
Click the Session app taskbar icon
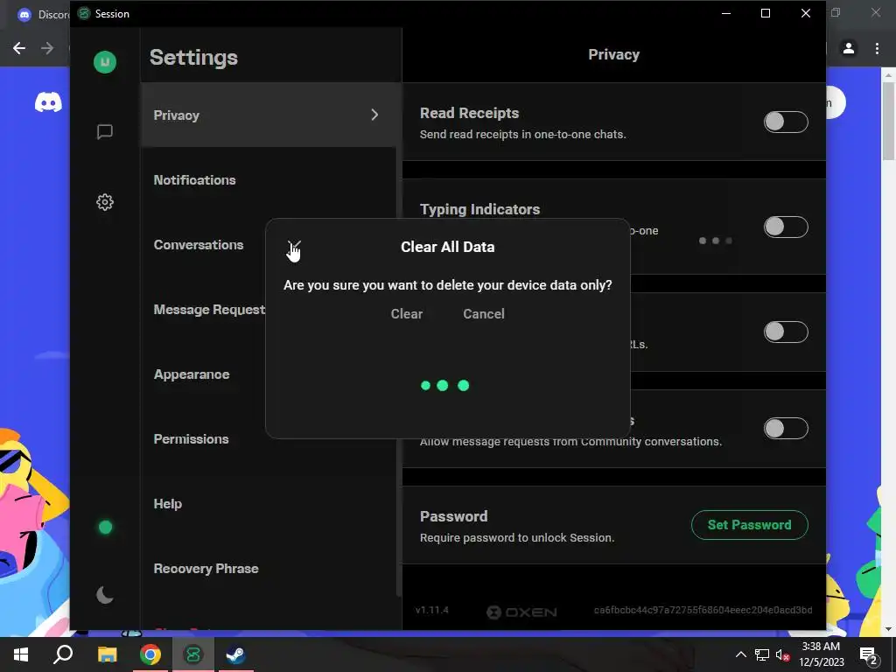click(193, 654)
